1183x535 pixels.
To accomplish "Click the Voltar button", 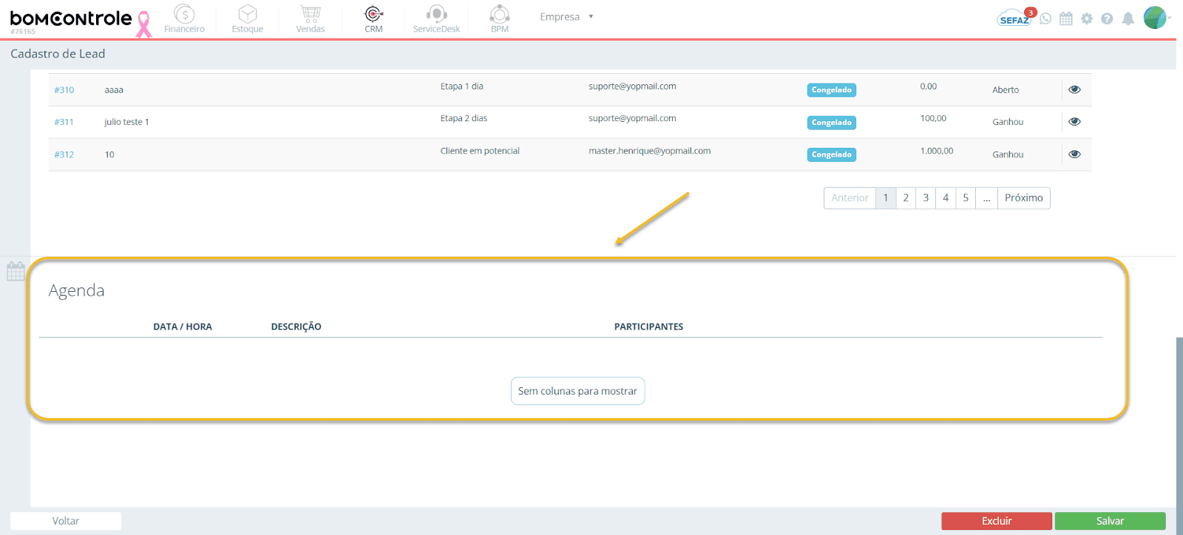I will 66,521.
